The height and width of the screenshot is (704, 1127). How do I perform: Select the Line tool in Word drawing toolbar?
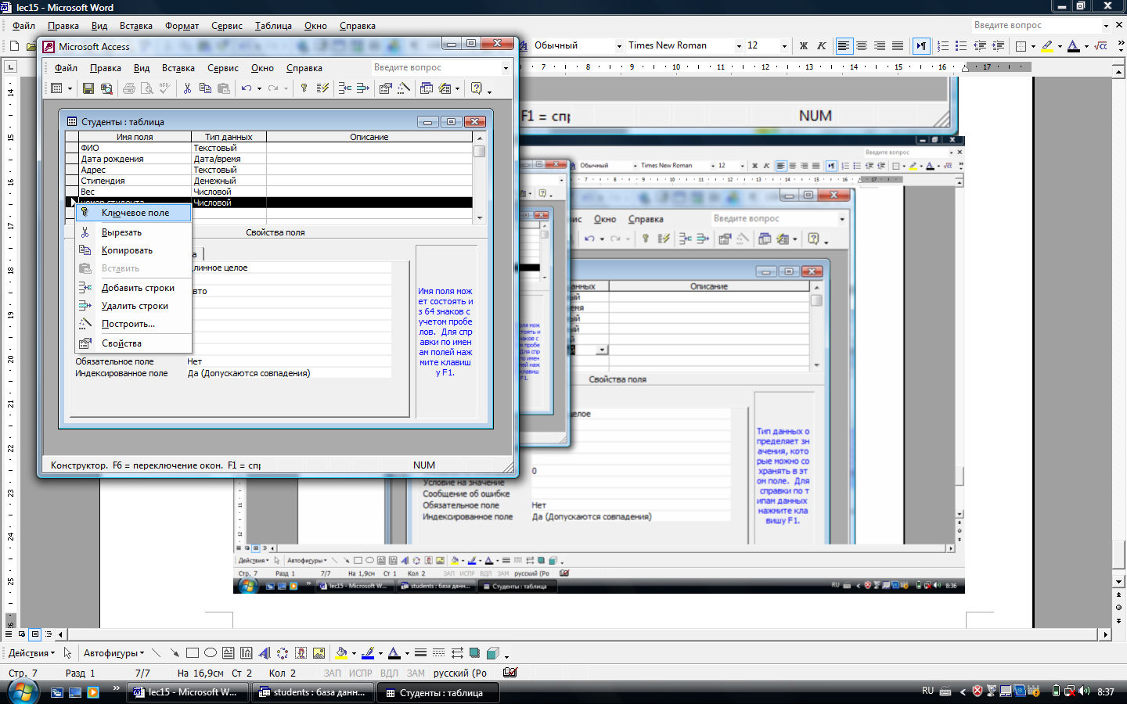pos(157,653)
